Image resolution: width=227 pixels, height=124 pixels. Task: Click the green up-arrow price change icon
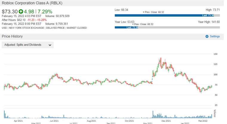pyautogui.click(x=21, y=12)
